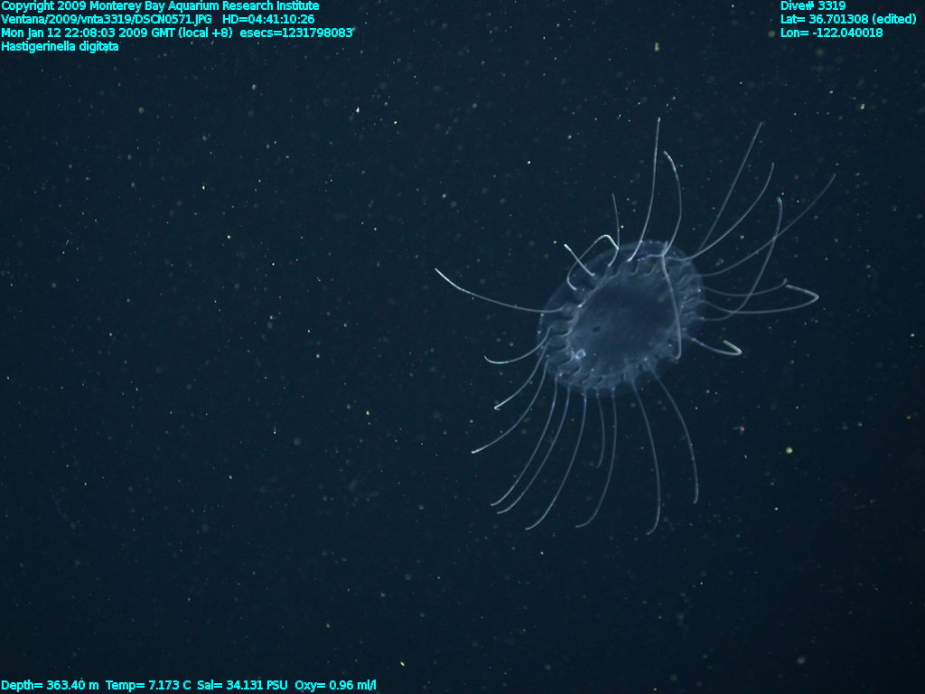Select the word Hastigerinella

[x=38, y=46]
